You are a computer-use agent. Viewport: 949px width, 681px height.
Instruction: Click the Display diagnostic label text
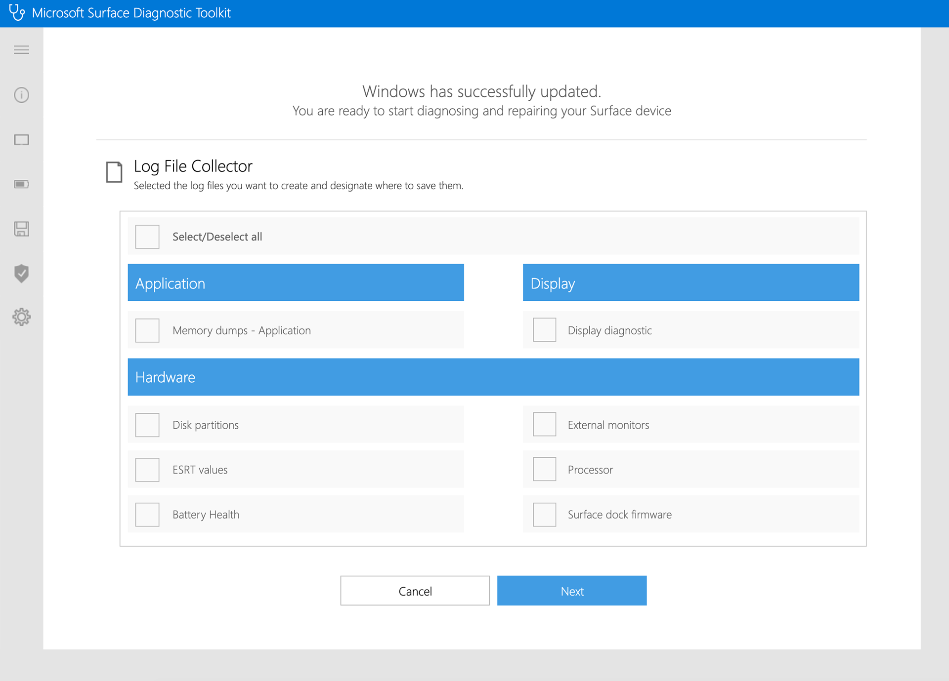610,331
